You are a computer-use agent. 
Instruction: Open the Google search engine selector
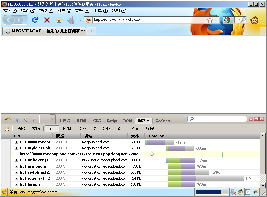point(228,20)
